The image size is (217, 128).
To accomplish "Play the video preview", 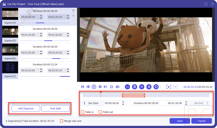I will pos(94,87).
